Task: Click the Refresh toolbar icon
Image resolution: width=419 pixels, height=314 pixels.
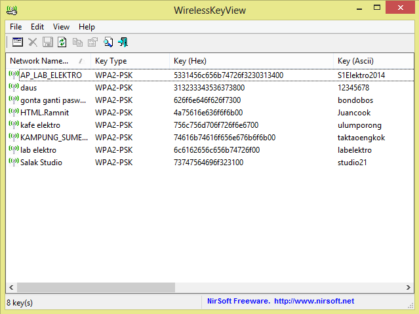Action: coord(62,42)
